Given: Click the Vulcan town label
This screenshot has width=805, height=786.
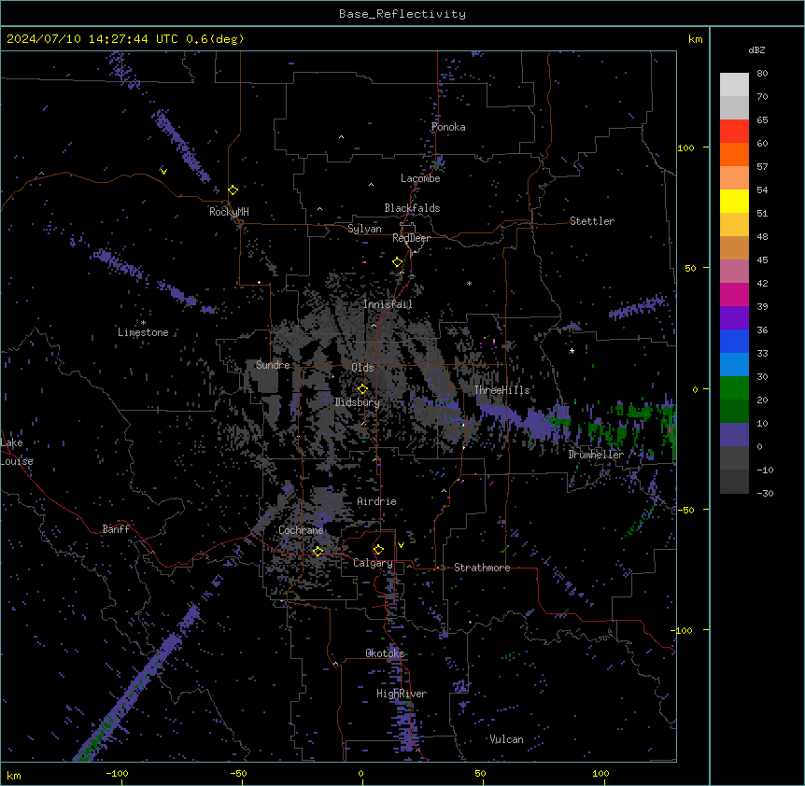Looking at the screenshot, I should point(507,739).
